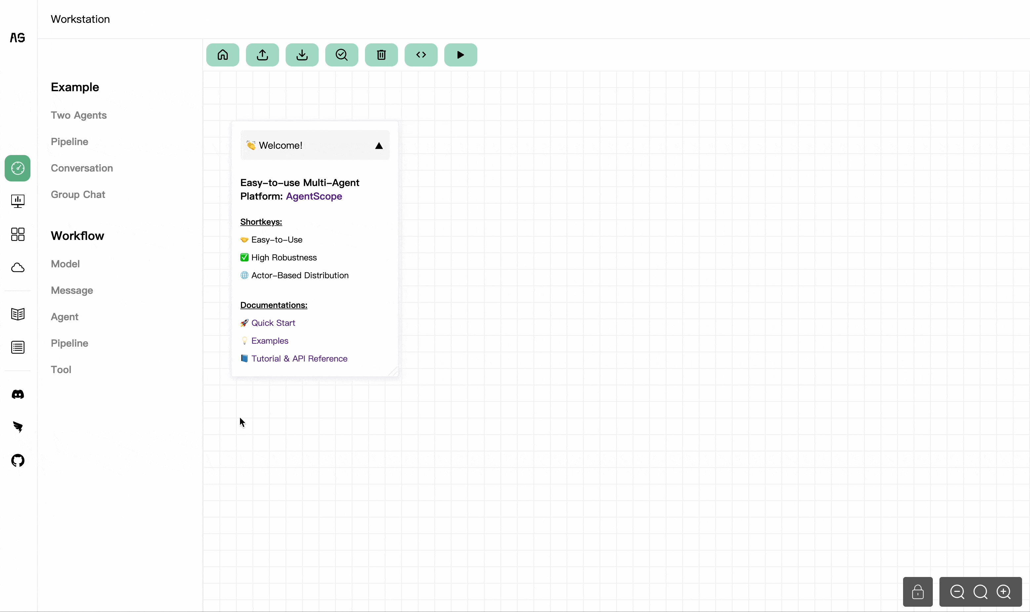Toggle the zoom lock icon bottom-right
This screenshot has width=1030, height=612.
(918, 592)
